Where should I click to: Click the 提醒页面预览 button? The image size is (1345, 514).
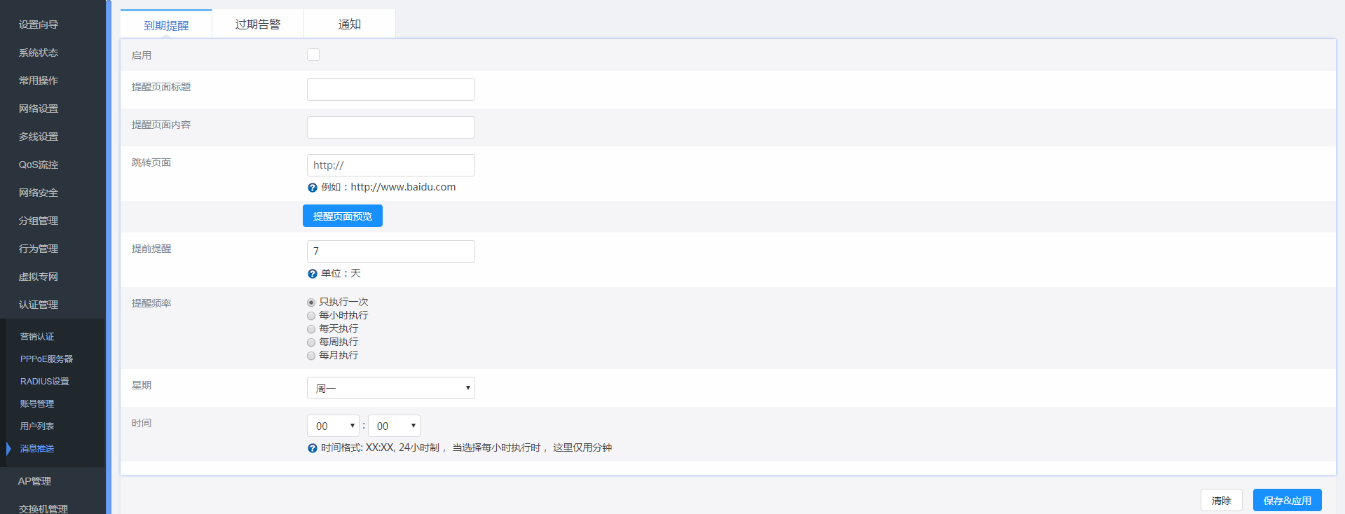(342, 216)
